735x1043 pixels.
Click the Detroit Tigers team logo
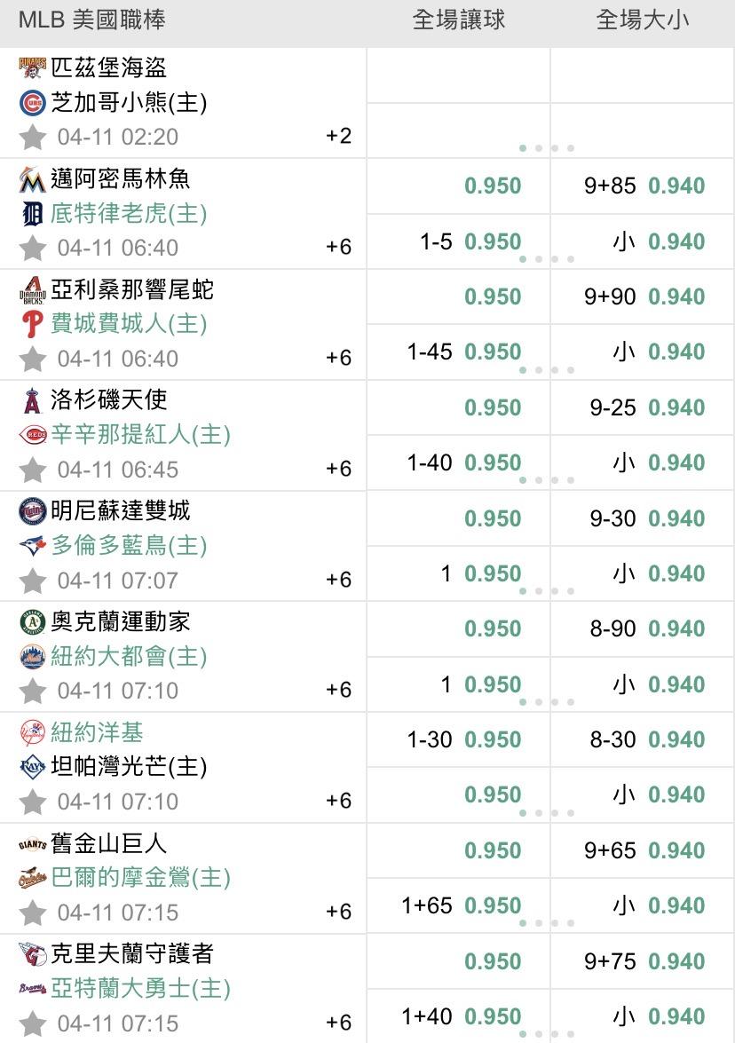33,214
